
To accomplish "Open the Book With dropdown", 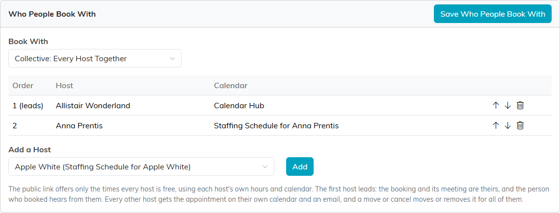I will 95,58.
